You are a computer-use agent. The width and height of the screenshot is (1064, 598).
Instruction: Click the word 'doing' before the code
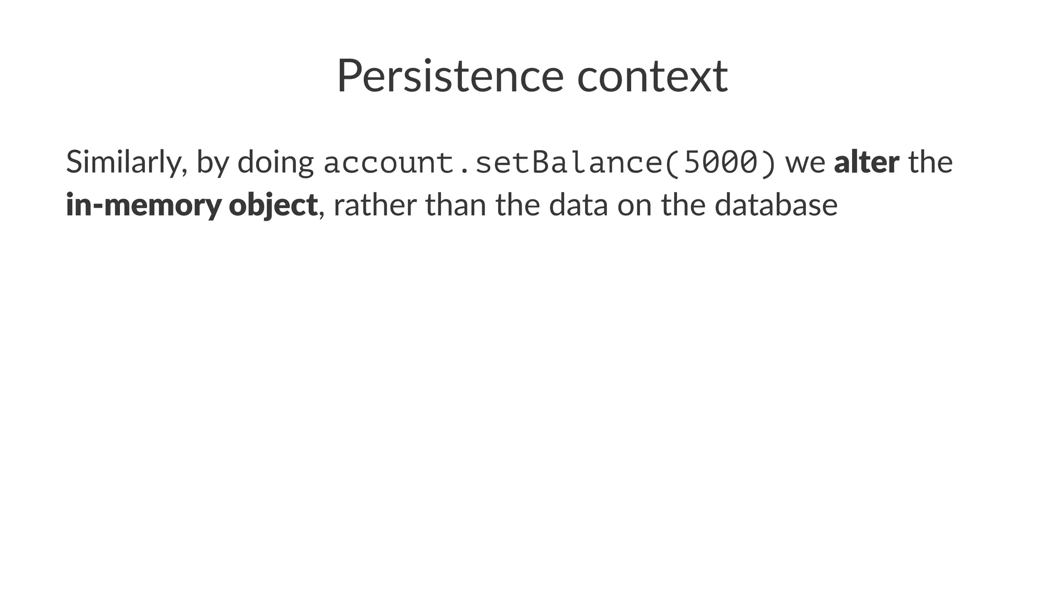275,163
